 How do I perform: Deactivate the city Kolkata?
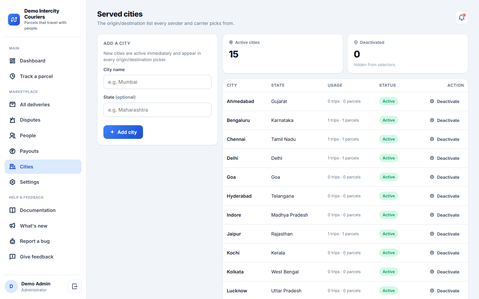click(445, 272)
